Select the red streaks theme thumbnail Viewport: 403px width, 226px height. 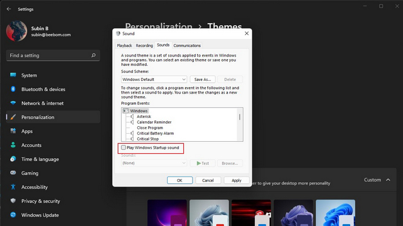[251, 213]
